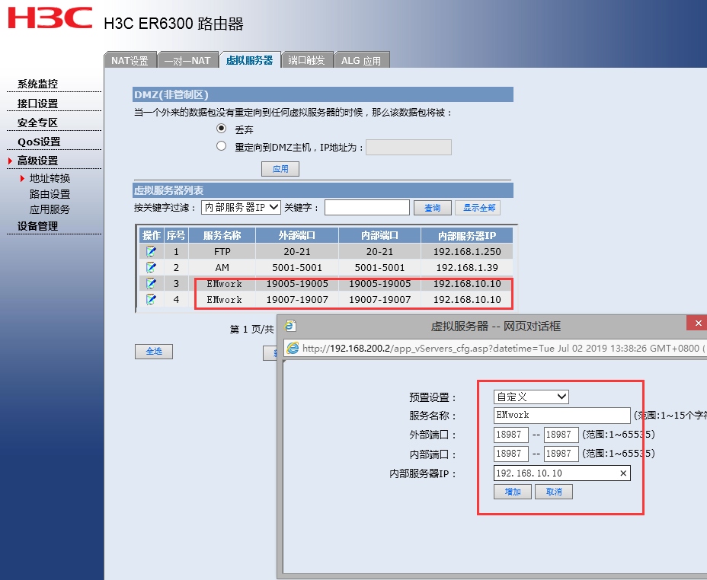Click the DMZ 应用 button
Screen dimensions: 707x580
pos(280,169)
